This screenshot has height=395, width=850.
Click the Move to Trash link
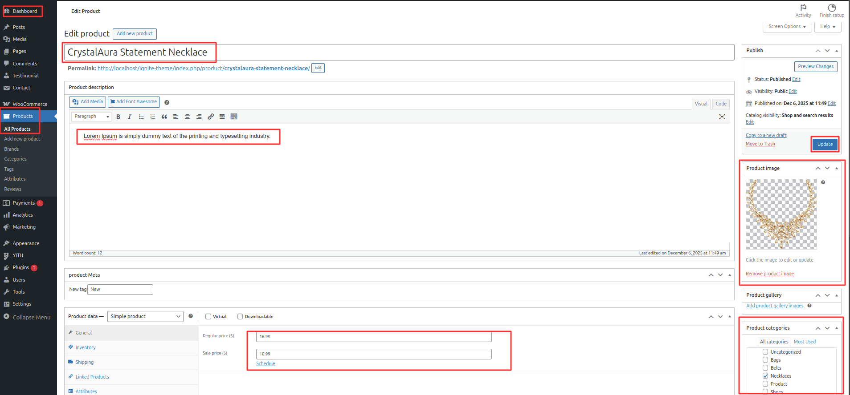pos(760,144)
